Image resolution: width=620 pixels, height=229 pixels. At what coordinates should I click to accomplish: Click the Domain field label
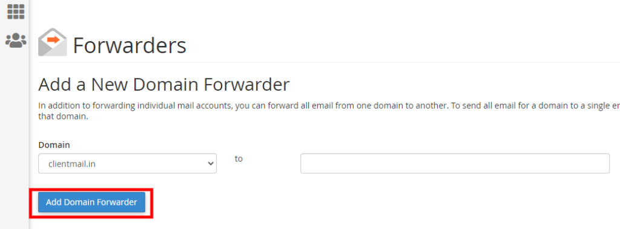[x=54, y=145]
